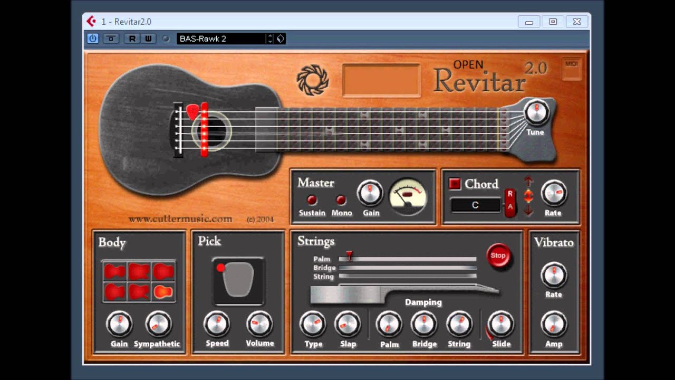675x380 pixels.
Task: Adjust the Pick Speed knob
Action: (217, 324)
